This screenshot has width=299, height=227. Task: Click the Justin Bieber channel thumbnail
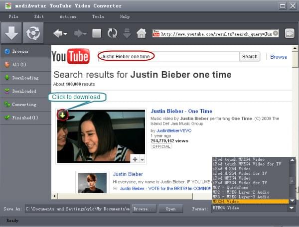(x=92, y=183)
